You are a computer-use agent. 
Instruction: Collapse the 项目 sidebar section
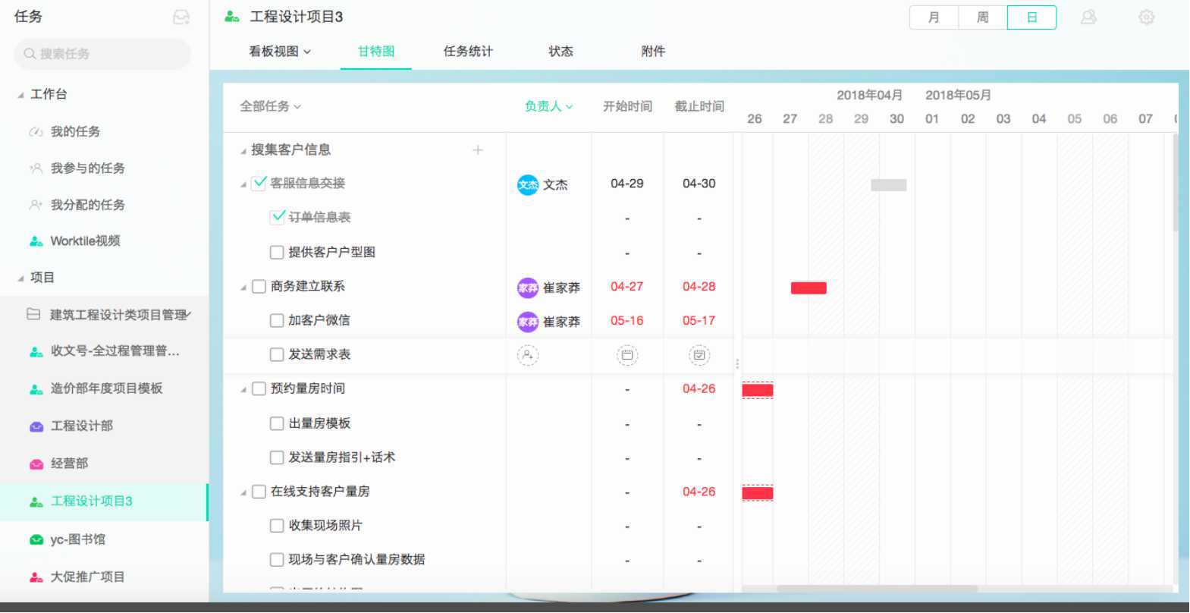[20, 278]
